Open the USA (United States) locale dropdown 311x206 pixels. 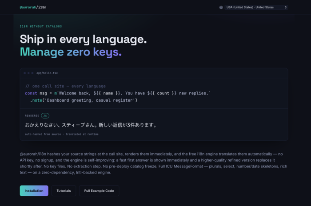[256, 8]
